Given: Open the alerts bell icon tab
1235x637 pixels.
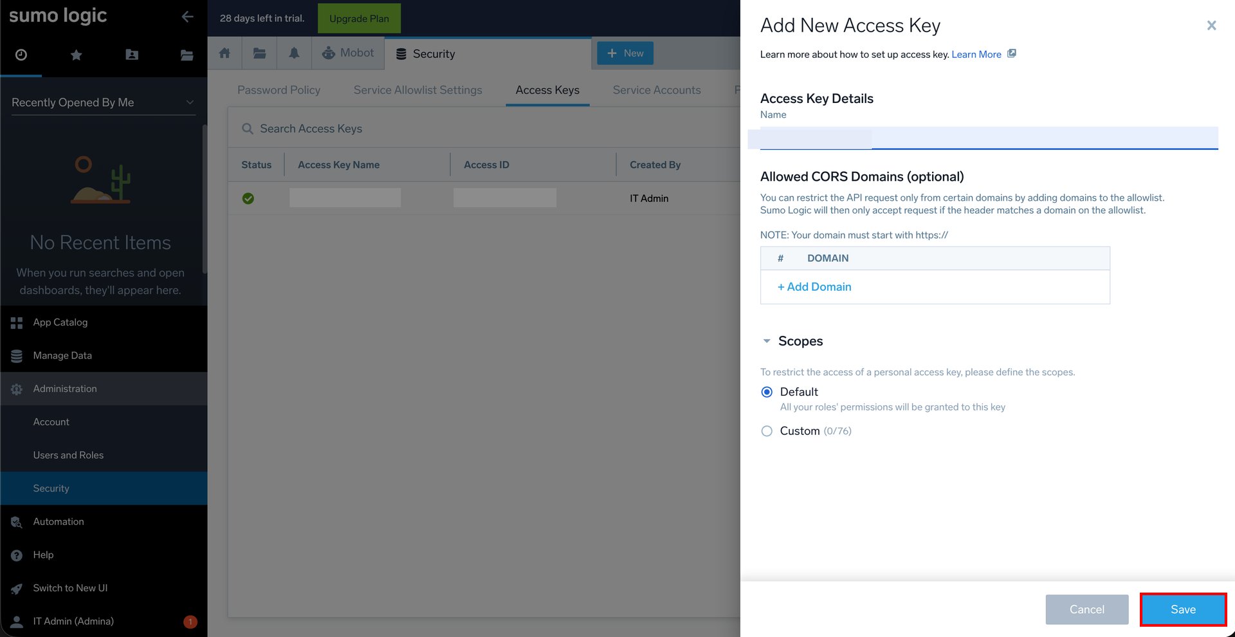Looking at the screenshot, I should pyautogui.click(x=294, y=53).
